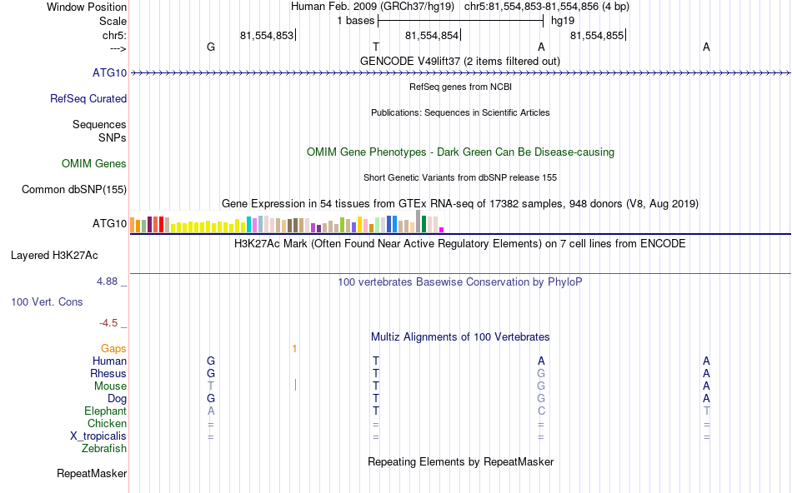Viewport: 792px width, 493px height.
Task: Click the -4.5 PhyloP lower limit value
Action: pos(108,323)
